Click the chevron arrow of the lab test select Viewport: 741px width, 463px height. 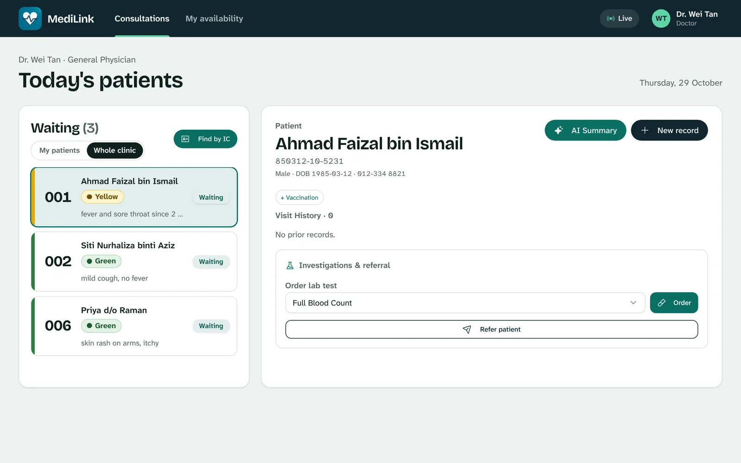tap(633, 303)
